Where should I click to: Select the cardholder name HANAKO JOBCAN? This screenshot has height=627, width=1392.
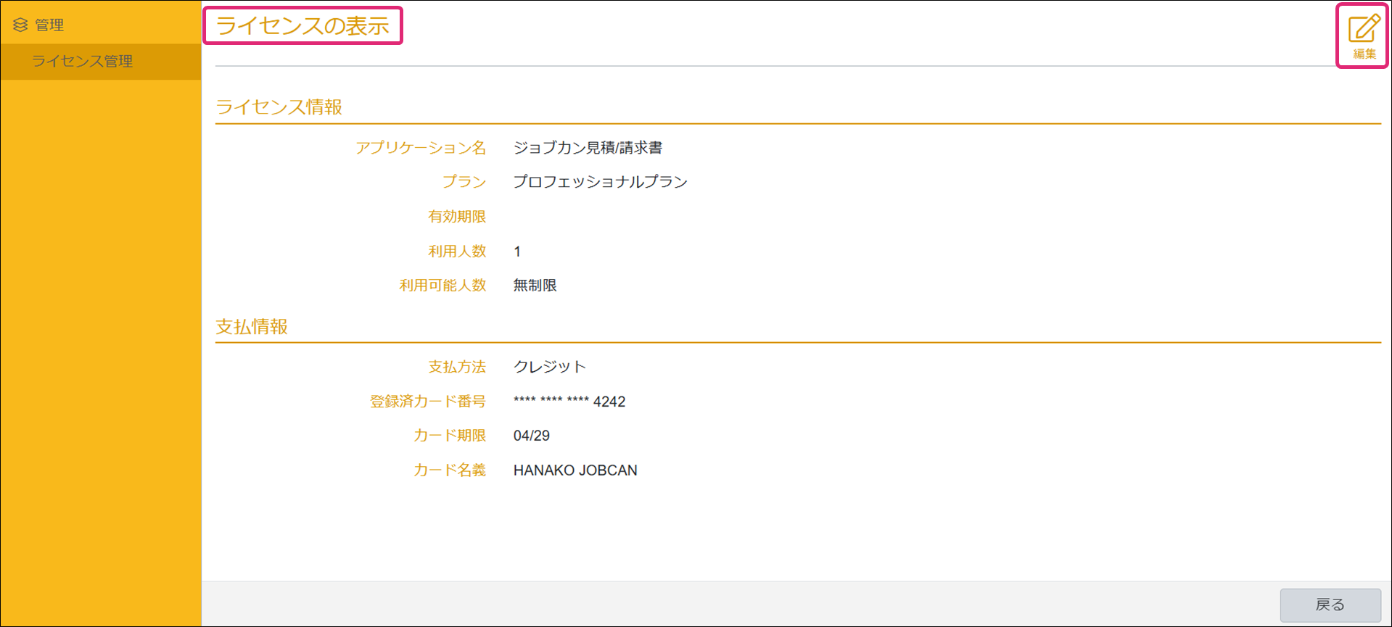pyautogui.click(x=574, y=470)
